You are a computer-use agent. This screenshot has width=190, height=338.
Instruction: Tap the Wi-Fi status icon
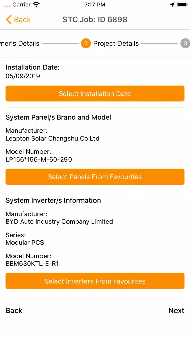point(36,5)
